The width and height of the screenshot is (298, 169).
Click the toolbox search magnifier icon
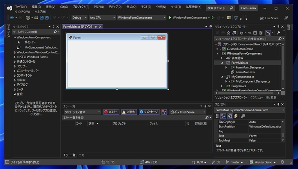[55, 32]
